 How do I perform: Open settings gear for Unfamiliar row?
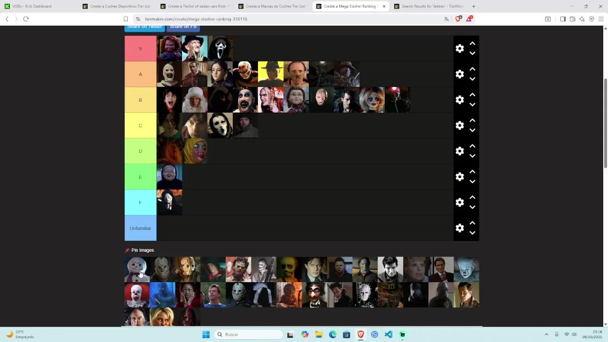pyautogui.click(x=460, y=228)
